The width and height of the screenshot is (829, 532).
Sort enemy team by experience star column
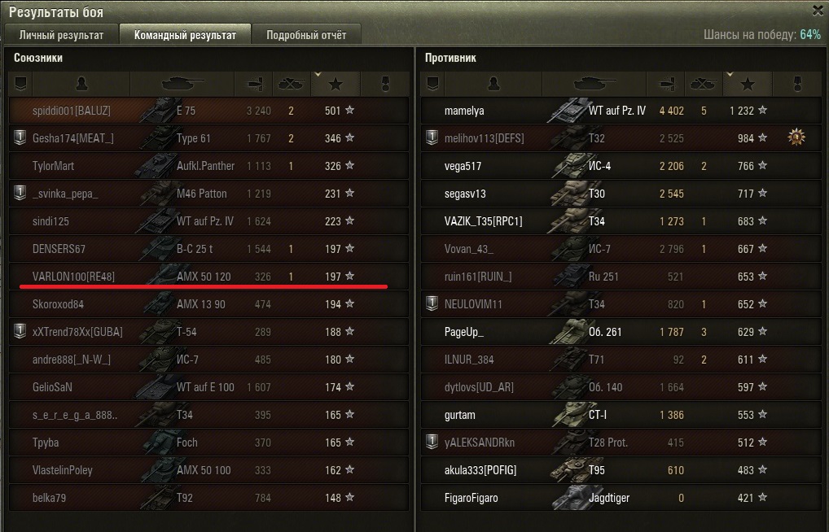point(747,84)
